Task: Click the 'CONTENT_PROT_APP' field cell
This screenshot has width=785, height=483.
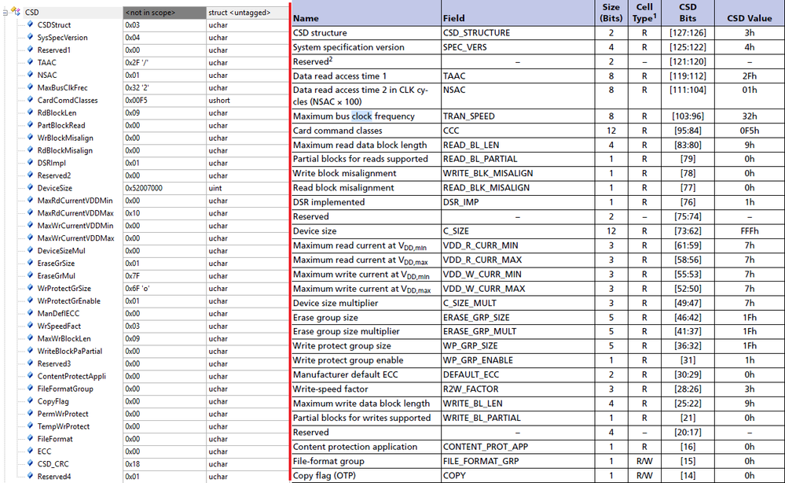Action: coord(518,447)
